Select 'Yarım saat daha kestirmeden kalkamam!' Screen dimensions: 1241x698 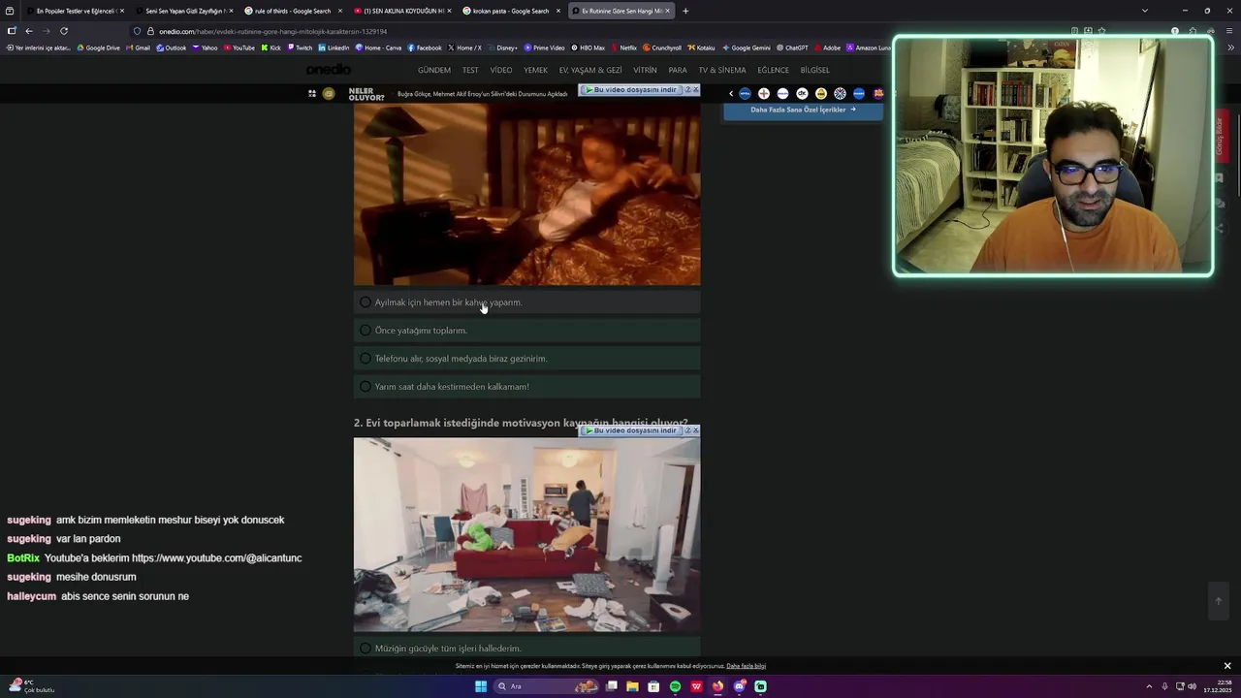[526, 387]
